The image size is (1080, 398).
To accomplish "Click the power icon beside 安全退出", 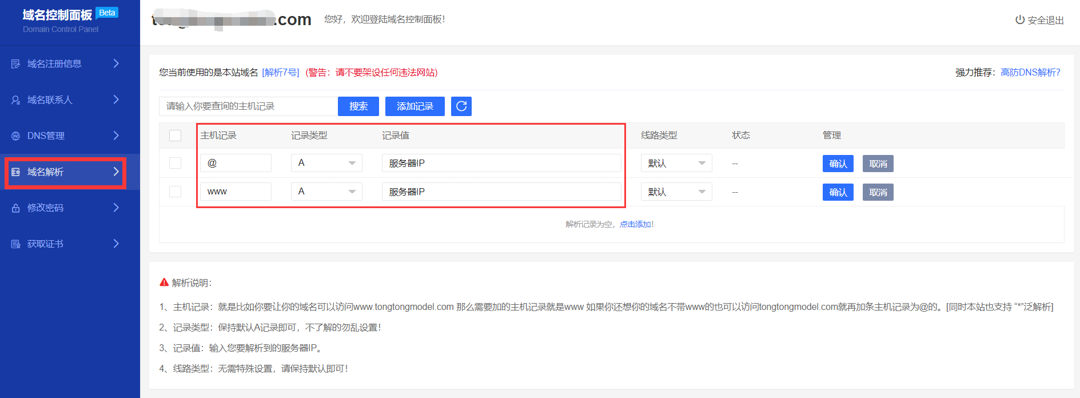I will pyautogui.click(x=1020, y=20).
